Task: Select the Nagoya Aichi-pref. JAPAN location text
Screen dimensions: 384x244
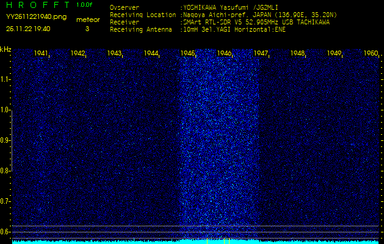Action: 259,15
